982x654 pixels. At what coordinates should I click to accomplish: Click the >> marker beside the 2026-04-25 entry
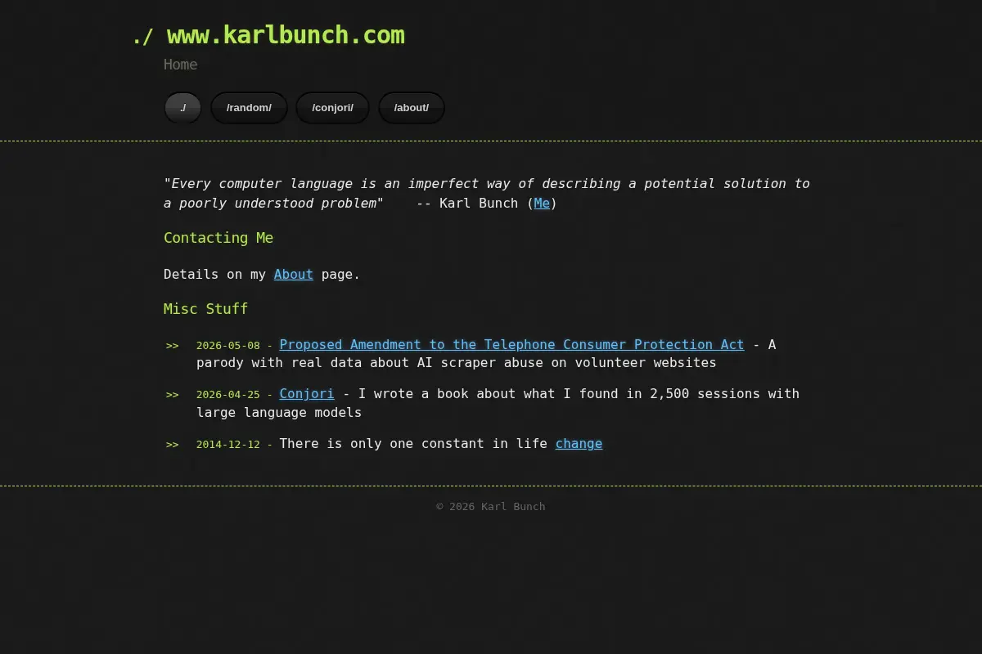pyautogui.click(x=172, y=394)
